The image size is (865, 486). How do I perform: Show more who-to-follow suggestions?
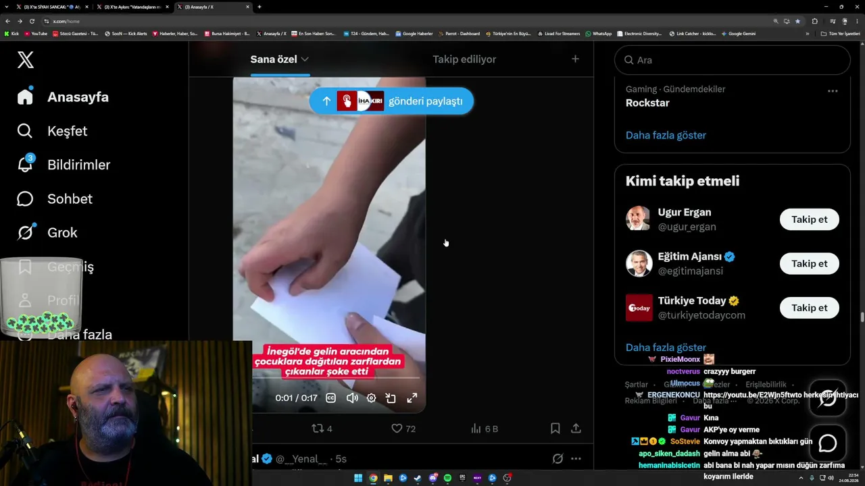point(666,348)
